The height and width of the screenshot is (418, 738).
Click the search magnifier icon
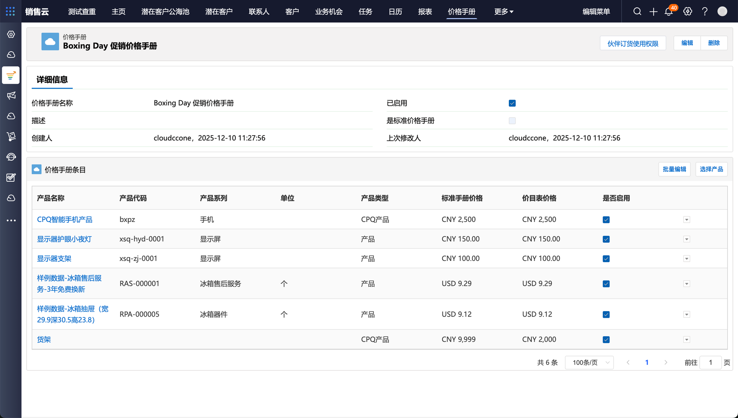[637, 11]
